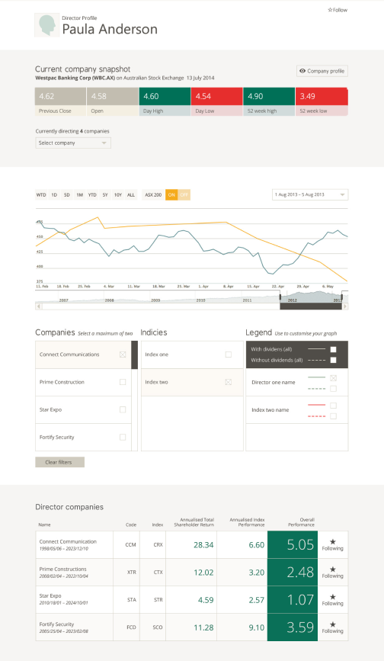The width and height of the screenshot is (384, 661).
Task: Toggle Without dividends (all) checkbox
Action: coord(334,360)
